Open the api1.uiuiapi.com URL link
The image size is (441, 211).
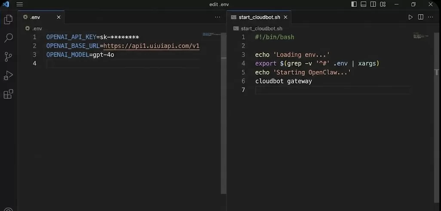click(x=151, y=46)
